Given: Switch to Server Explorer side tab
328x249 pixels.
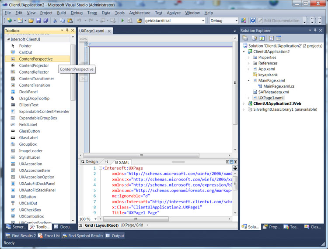Looking at the screenshot, I should pyautogui.click(x=16, y=227).
